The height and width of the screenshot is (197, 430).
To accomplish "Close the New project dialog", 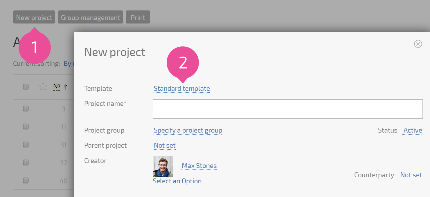I will (x=418, y=44).
